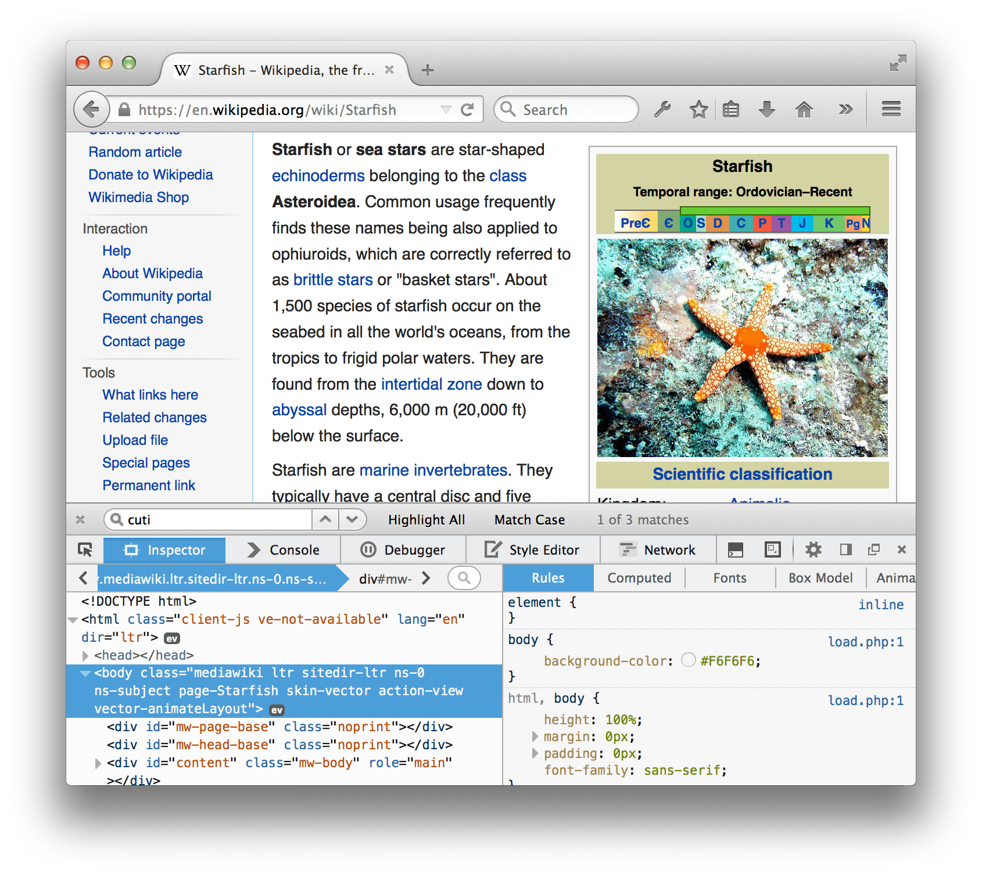Close the Starfish Wikipedia tab

point(389,70)
